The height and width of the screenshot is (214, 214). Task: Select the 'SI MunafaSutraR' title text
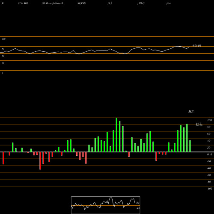point(53,3)
